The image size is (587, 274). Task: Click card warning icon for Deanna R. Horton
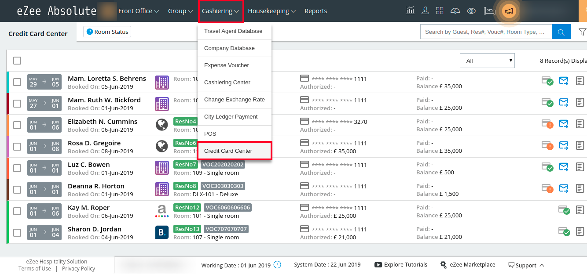pos(547,188)
